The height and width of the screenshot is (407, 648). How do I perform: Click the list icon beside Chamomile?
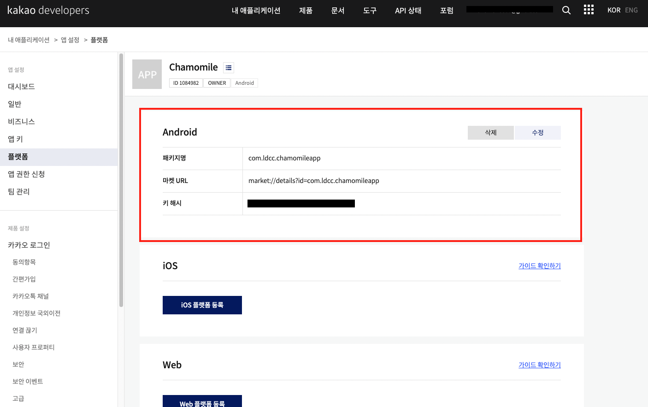[x=229, y=68]
